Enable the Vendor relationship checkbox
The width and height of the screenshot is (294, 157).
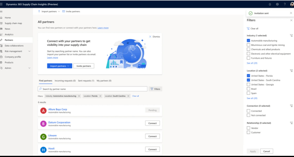pos(248,128)
